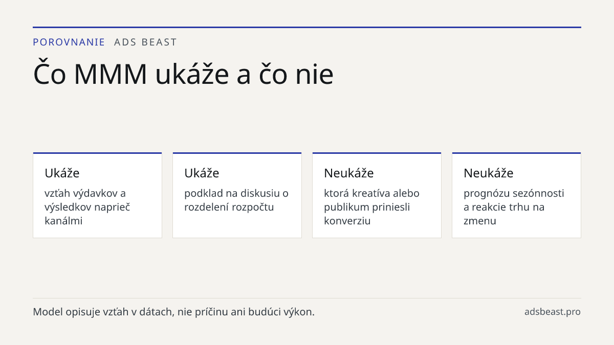
Task: Open the adsbeast.pro link
Action: 553,312
